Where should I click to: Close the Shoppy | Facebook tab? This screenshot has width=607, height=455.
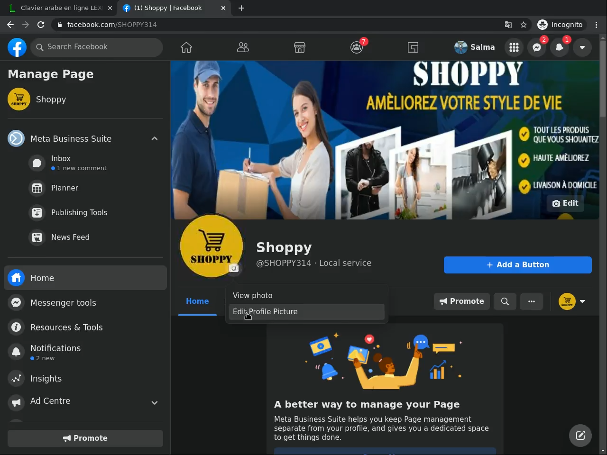click(223, 8)
